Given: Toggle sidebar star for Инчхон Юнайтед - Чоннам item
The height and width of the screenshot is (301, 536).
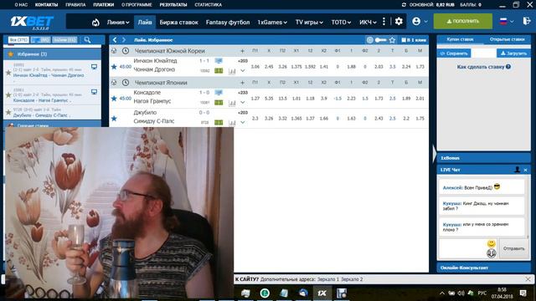Looking at the screenshot, I should [x=8, y=72].
